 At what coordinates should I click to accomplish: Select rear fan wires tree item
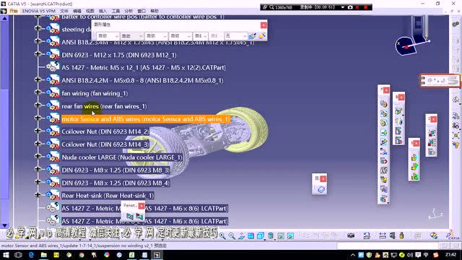tap(104, 106)
